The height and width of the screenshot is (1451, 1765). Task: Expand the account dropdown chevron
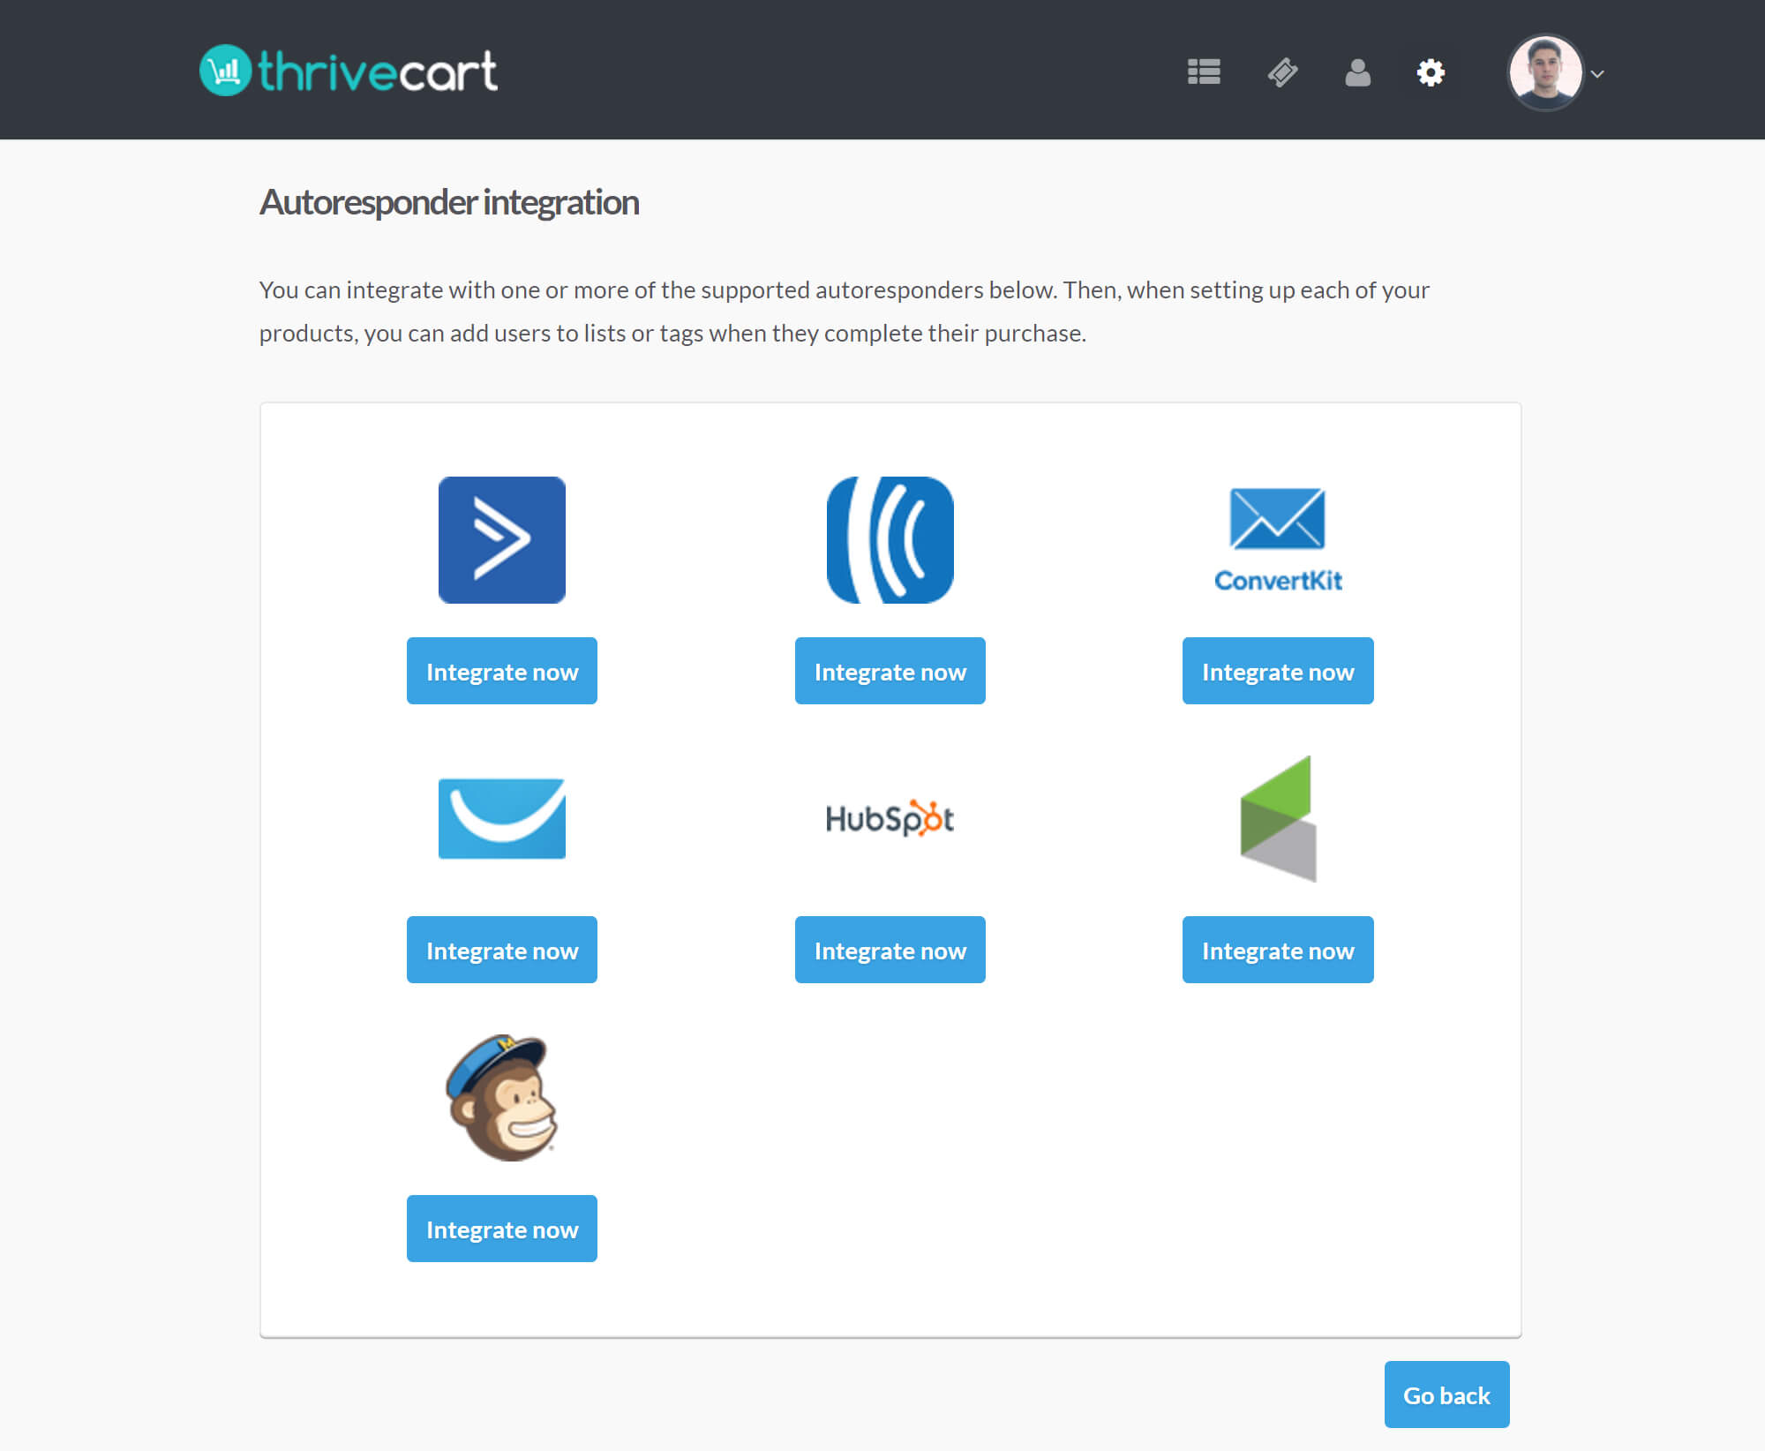point(1597,74)
